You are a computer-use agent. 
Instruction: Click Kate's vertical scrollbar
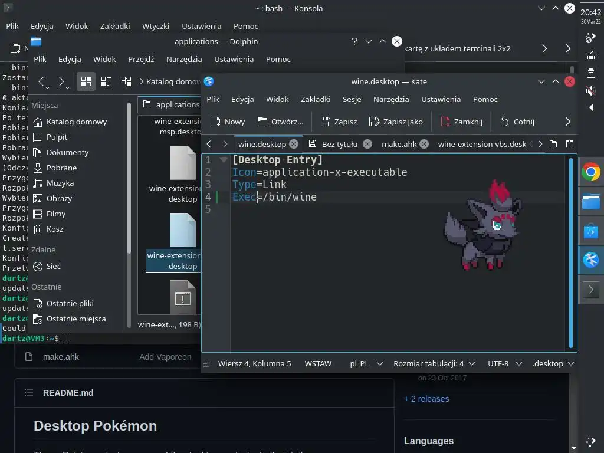(x=571, y=252)
